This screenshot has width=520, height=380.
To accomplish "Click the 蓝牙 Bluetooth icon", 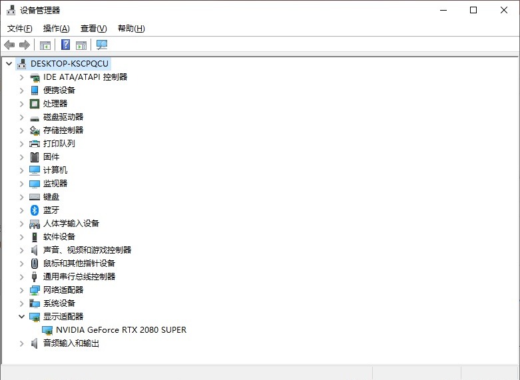I will click(x=35, y=210).
